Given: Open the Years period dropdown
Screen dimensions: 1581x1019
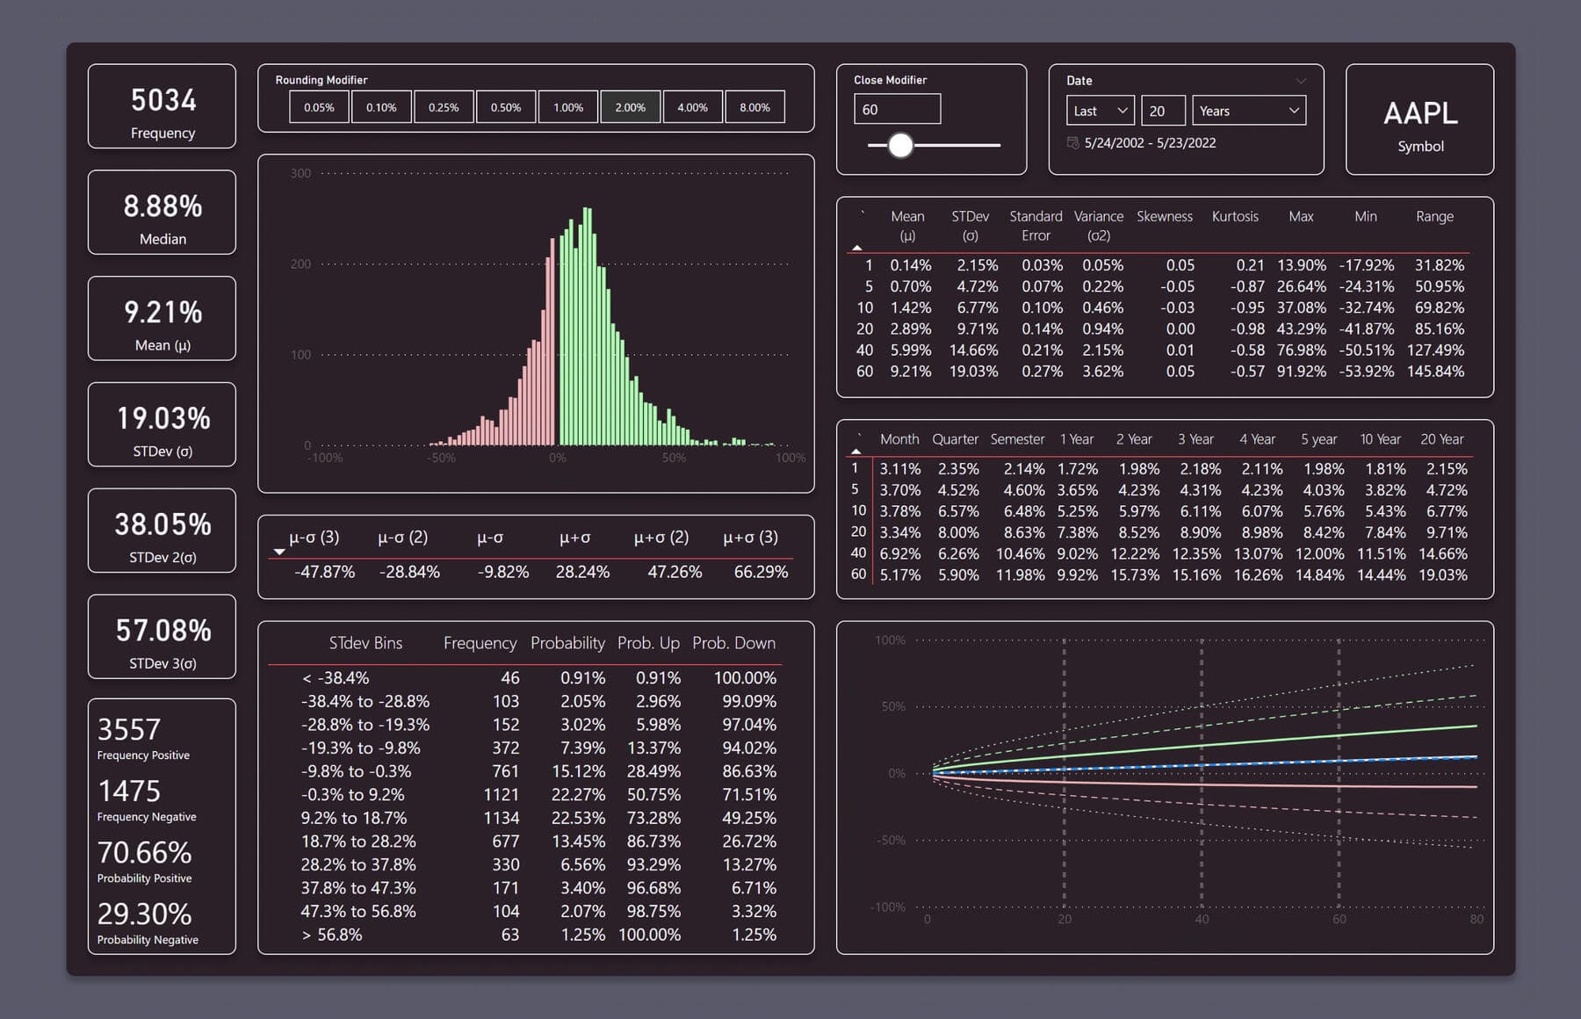Looking at the screenshot, I should click(x=1248, y=111).
